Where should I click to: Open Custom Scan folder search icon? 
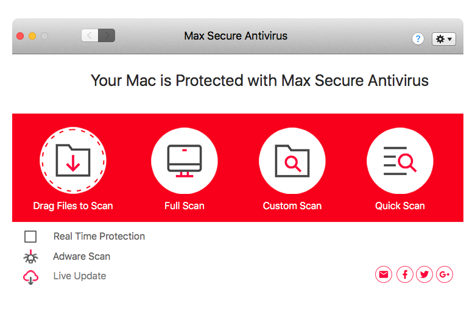tap(292, 161)
